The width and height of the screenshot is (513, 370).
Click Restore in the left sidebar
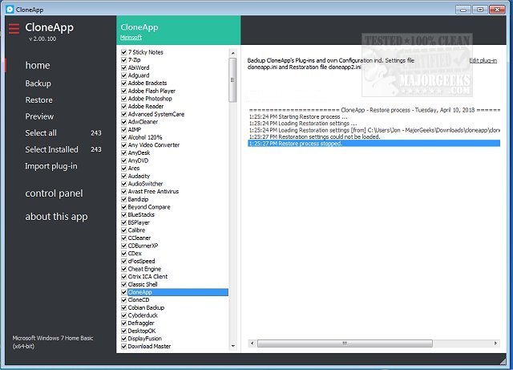[x=38, y=100]
